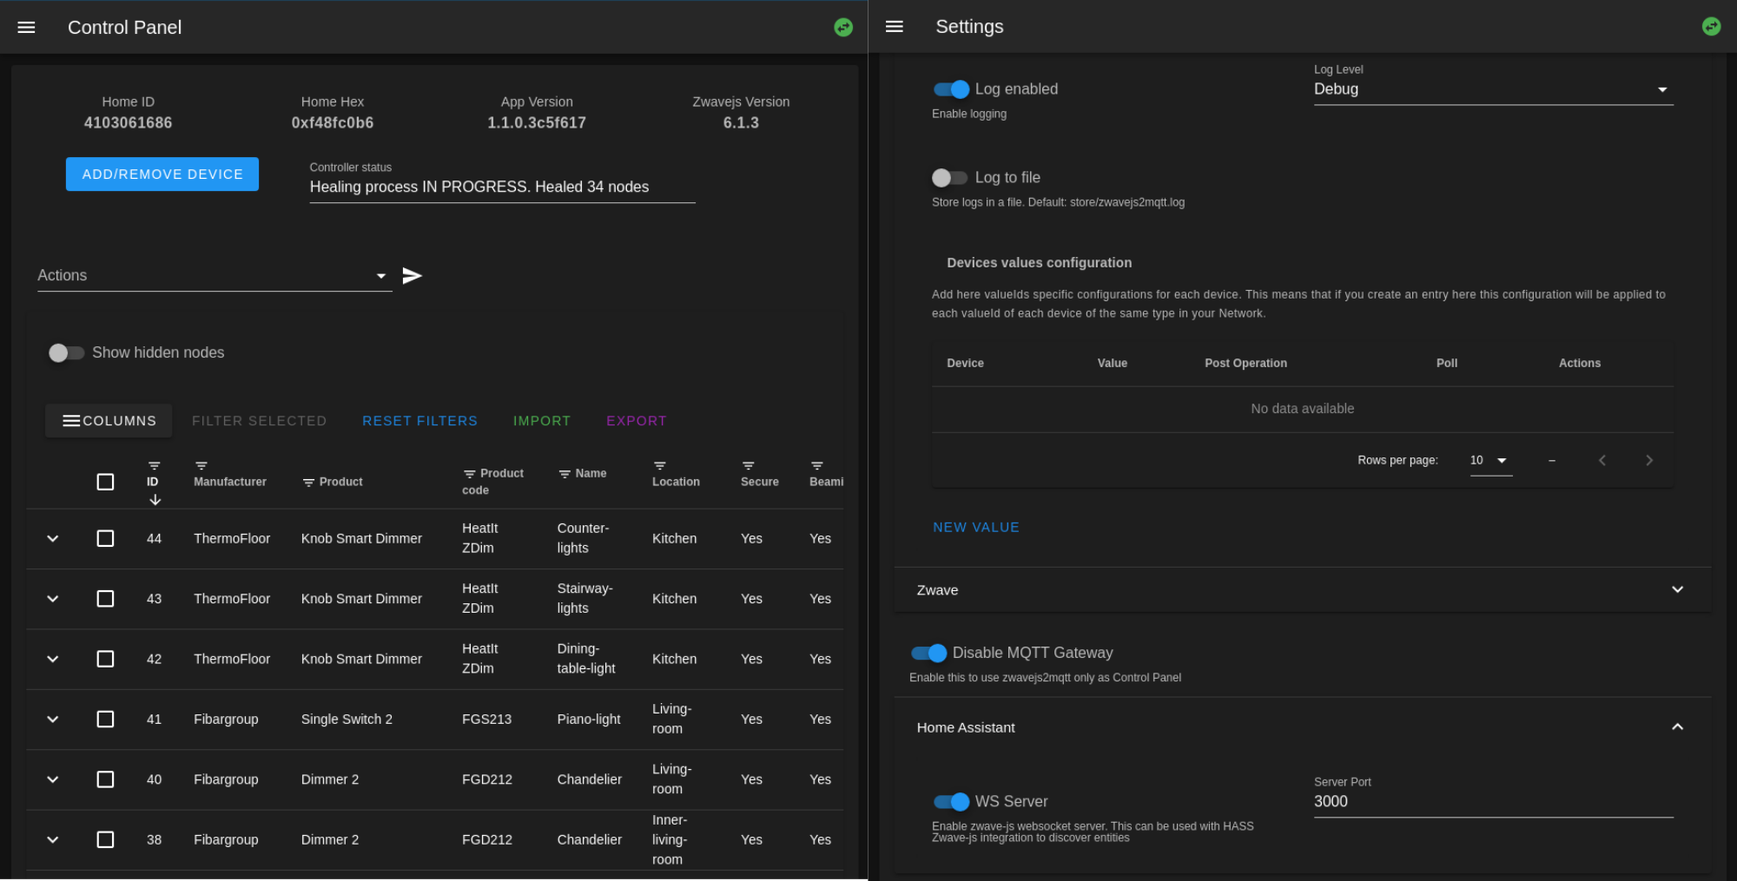Click the Add/Remove Device button

pos(162,174)
